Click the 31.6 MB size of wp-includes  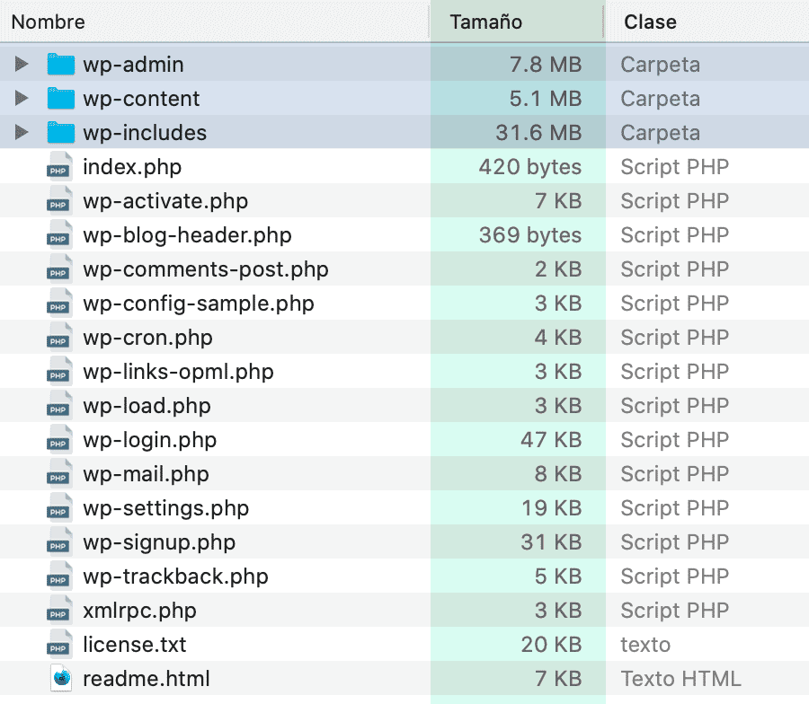click(538, 133)
